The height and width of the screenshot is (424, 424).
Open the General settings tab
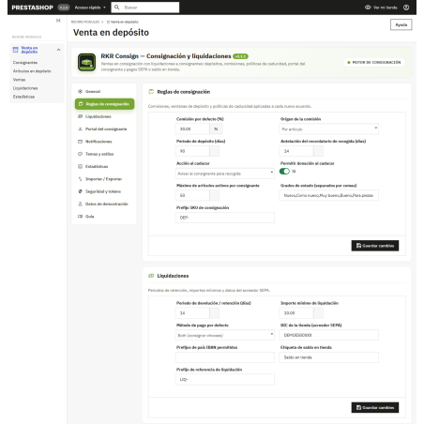104,91
